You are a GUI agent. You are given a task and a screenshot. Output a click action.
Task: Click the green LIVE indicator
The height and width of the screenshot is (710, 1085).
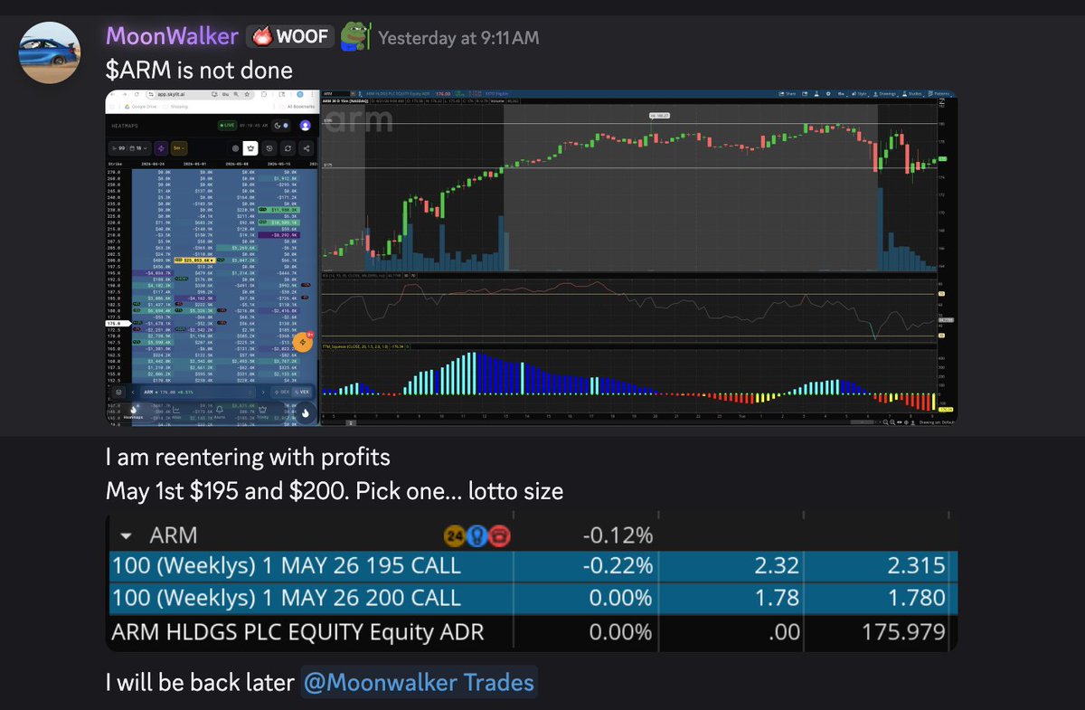pyautogui.click(x=227, y=125)
